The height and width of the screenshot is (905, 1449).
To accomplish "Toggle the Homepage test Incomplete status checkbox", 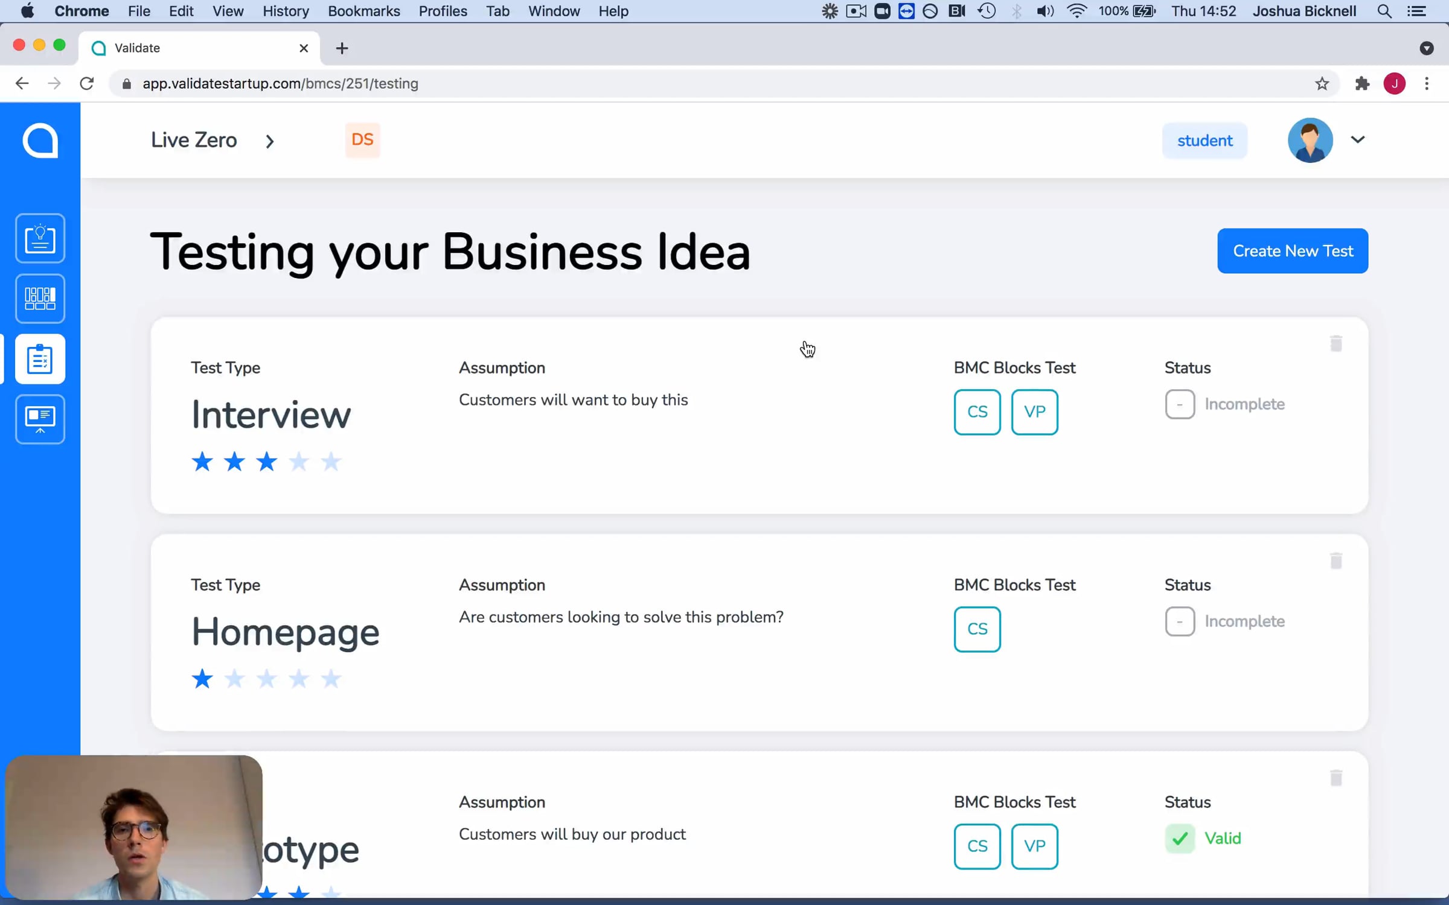I will pos(1180,621).
